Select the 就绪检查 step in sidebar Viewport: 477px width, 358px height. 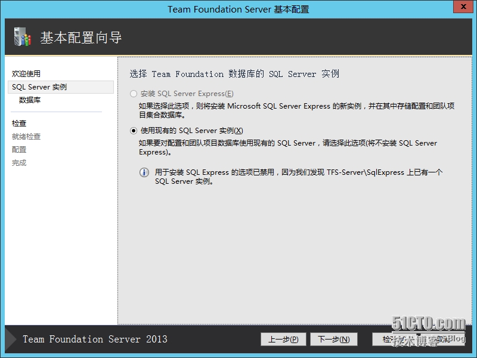26,137
